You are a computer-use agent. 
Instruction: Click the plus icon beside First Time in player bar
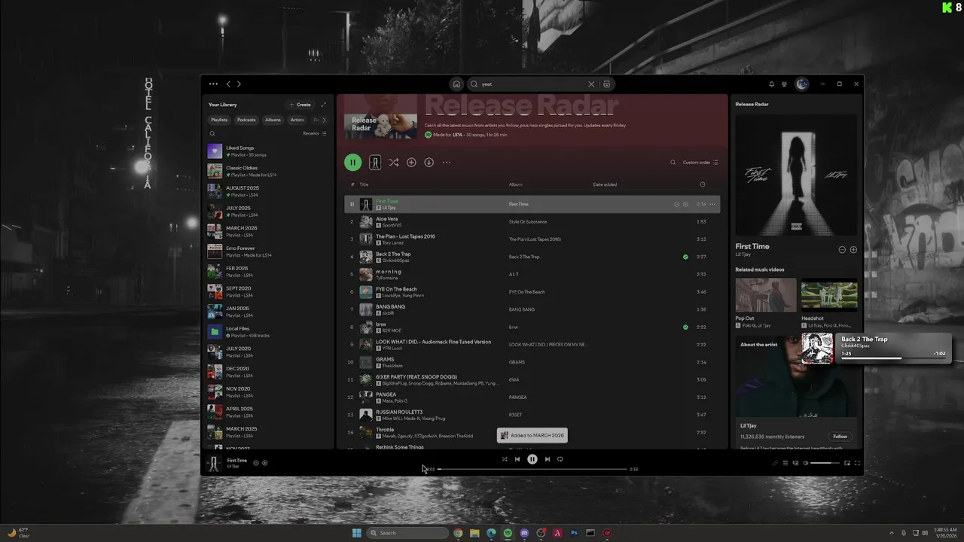[x=264, y=463]
